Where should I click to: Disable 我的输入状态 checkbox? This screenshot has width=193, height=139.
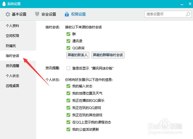tap(68, 86)
